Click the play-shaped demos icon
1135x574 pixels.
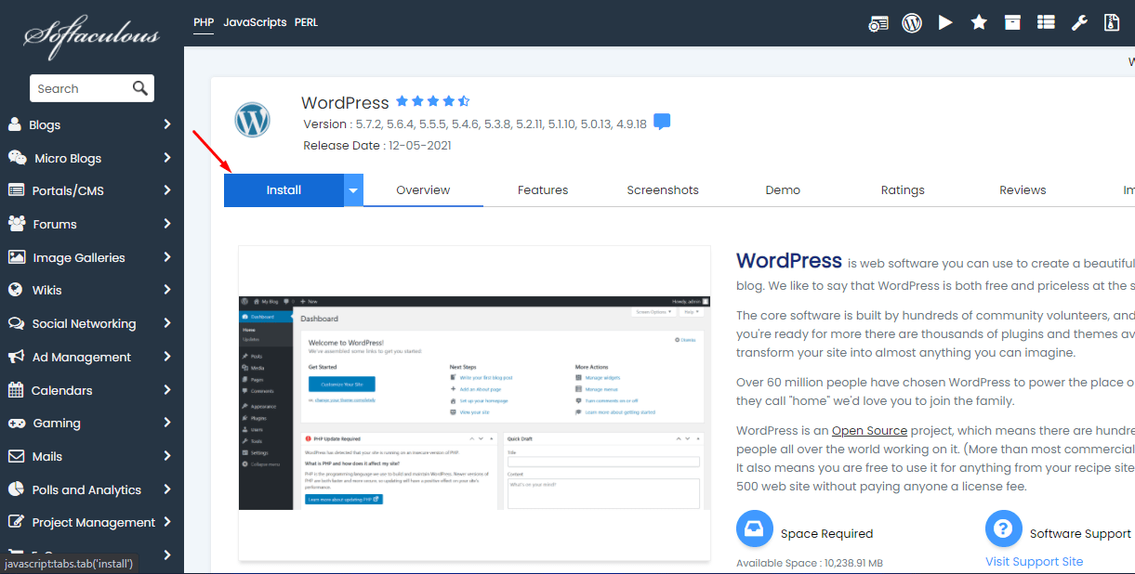click(x=945, y=23)
